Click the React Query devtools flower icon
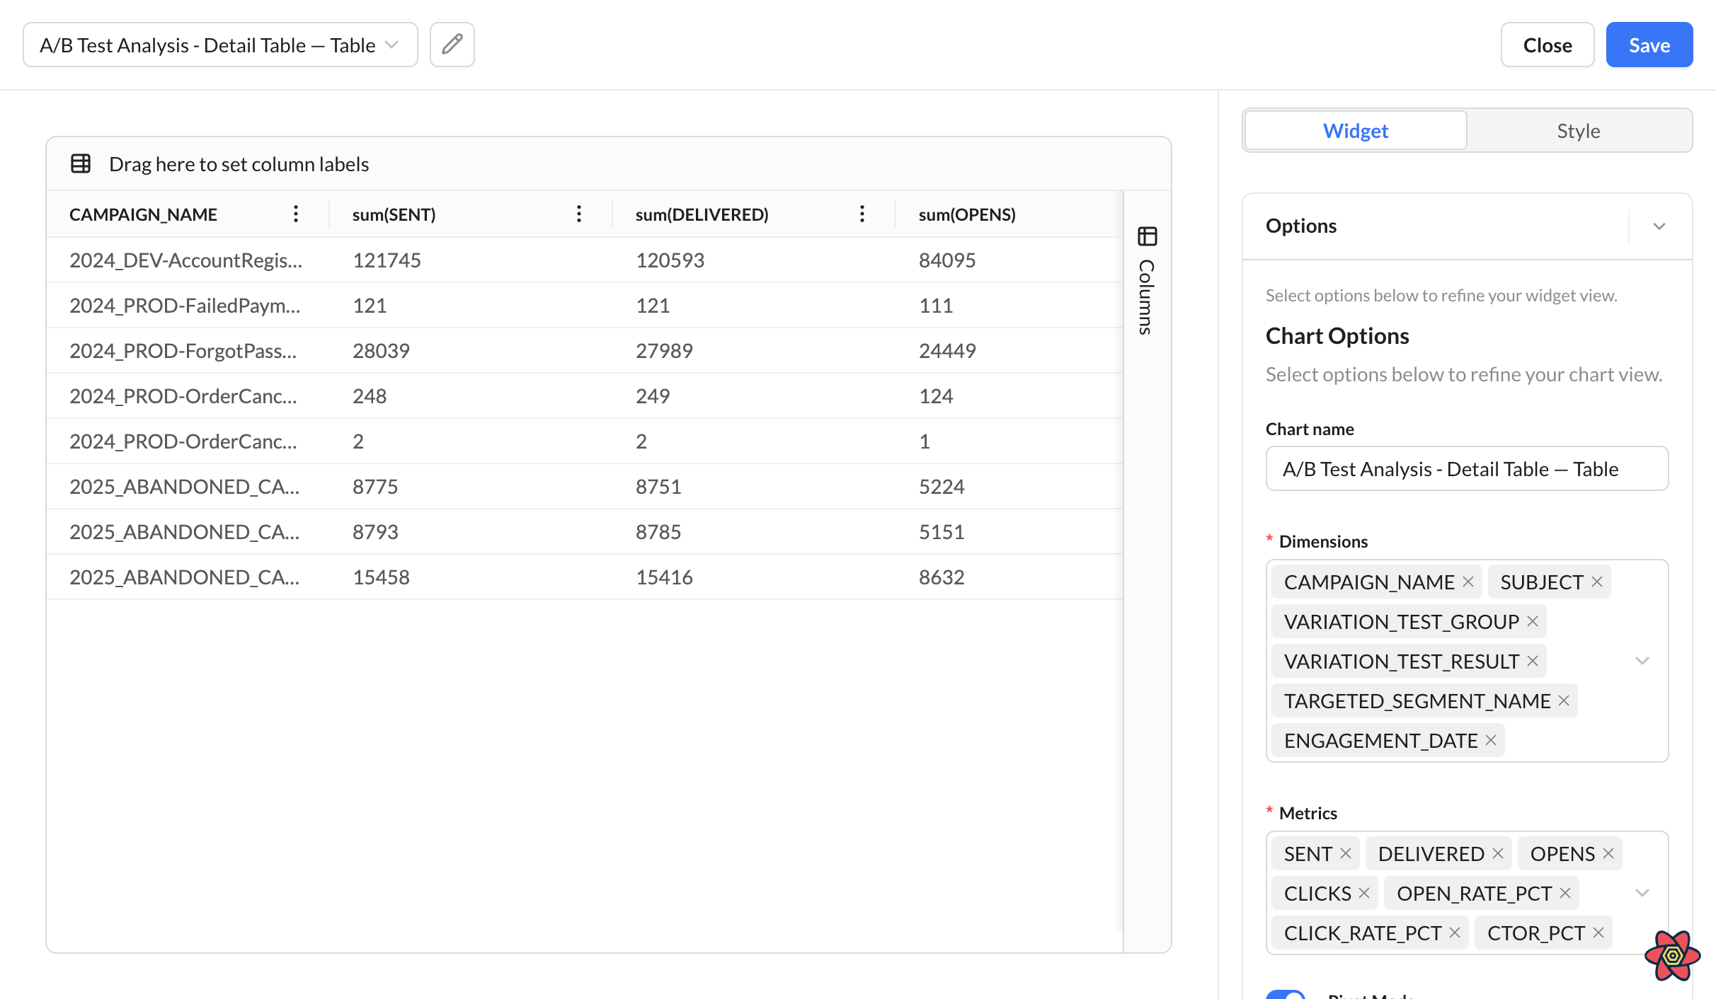The image size is (1716, 999). pos(1672,956)
